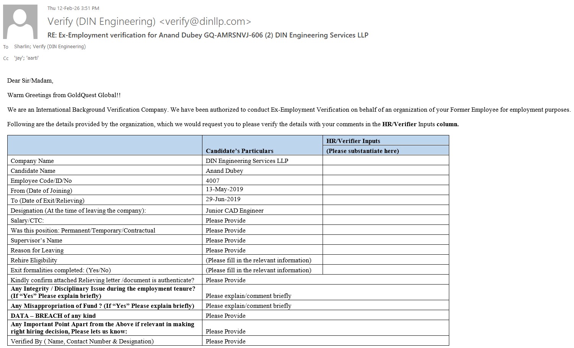The width and height of the screenshot is (574, 348).
Task: Open Cc recipient 'aarti'
Action: (x=33, y=58)
